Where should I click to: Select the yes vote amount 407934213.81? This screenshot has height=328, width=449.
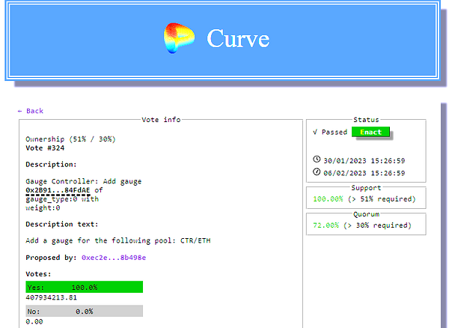point(51,297)
